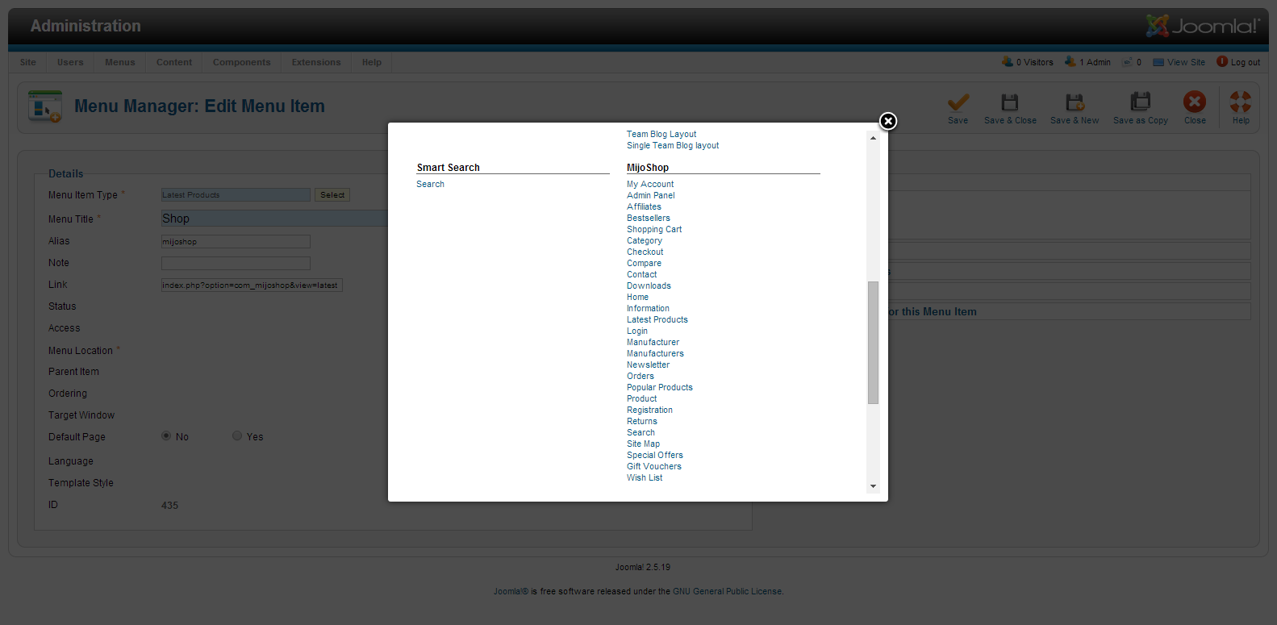Image resolution: width=1277 pixels, height=625 pixels.
Task: Select the MijoShop Home menu type
Action: click(x=637, y=298)
